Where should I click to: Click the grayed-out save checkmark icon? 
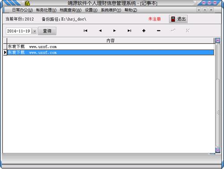click(173, 30)
